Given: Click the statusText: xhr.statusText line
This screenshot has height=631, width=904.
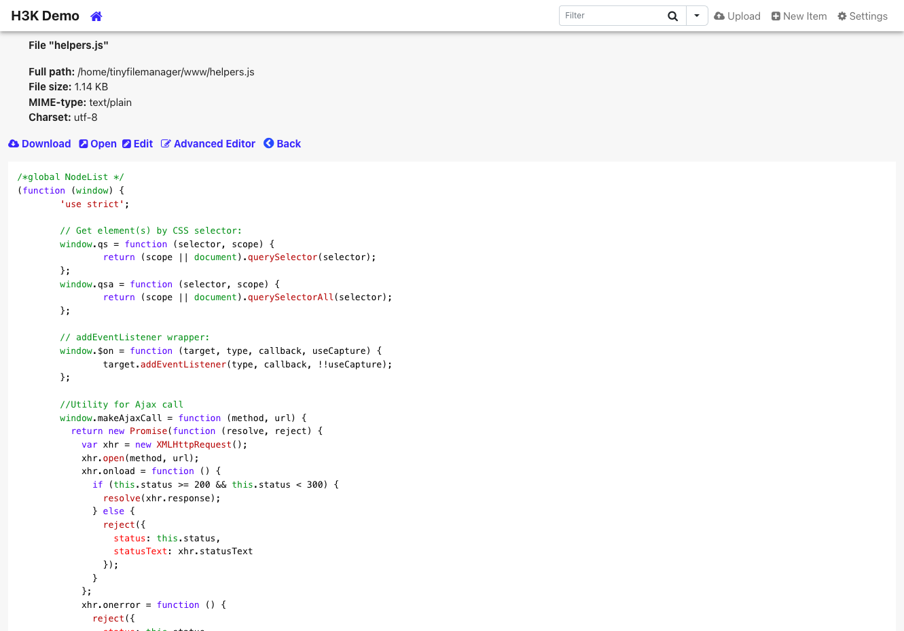Looking at the screenshot, I should click(183, 552).
